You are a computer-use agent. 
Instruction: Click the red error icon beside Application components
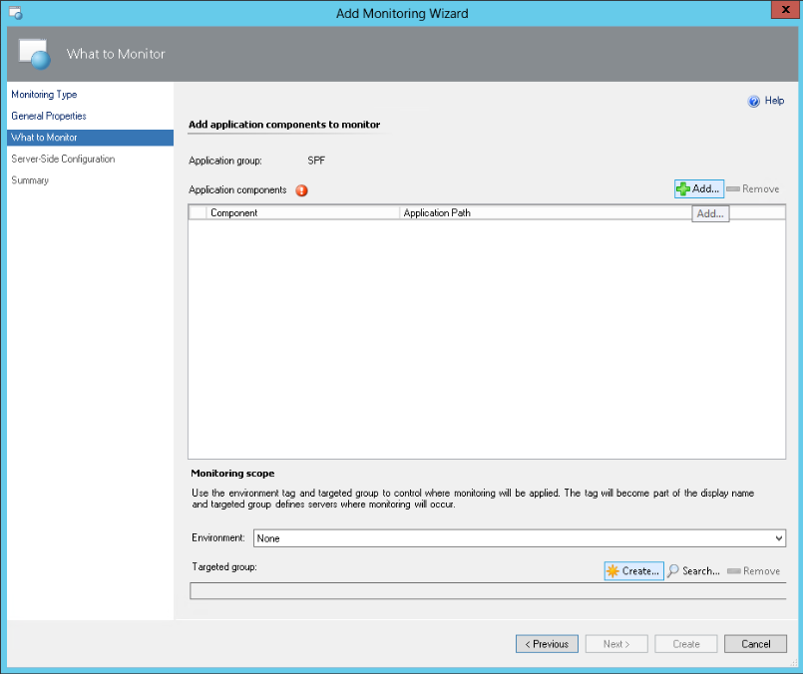click(x=301, y=190)
